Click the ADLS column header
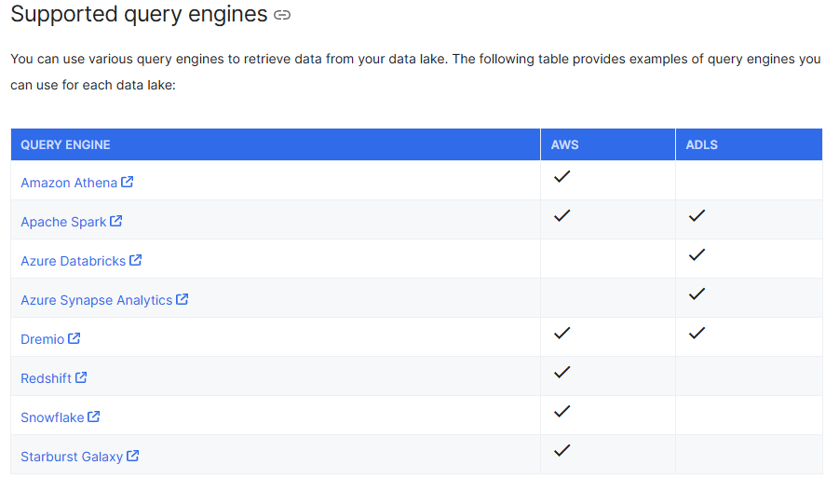The image size is (839, 492). (701, 144)
